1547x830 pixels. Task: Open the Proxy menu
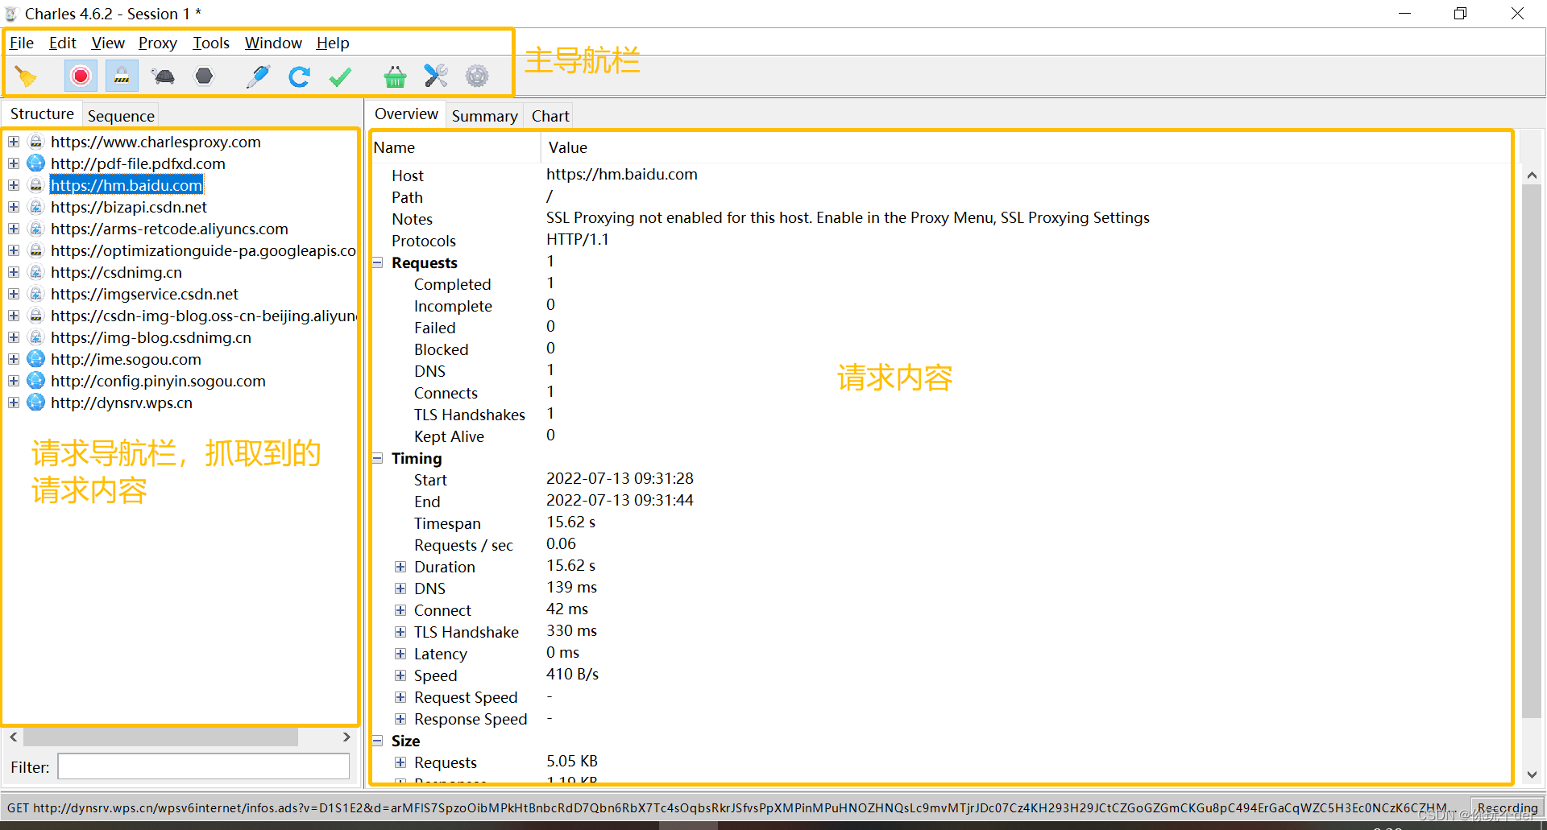[157, 43]
